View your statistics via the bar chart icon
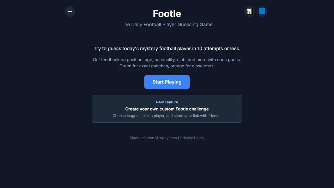The image size is (334, 188). (x=249, y=11)
